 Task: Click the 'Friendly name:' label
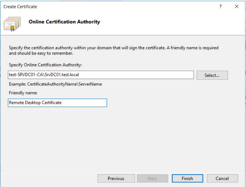tap(23, 93)
